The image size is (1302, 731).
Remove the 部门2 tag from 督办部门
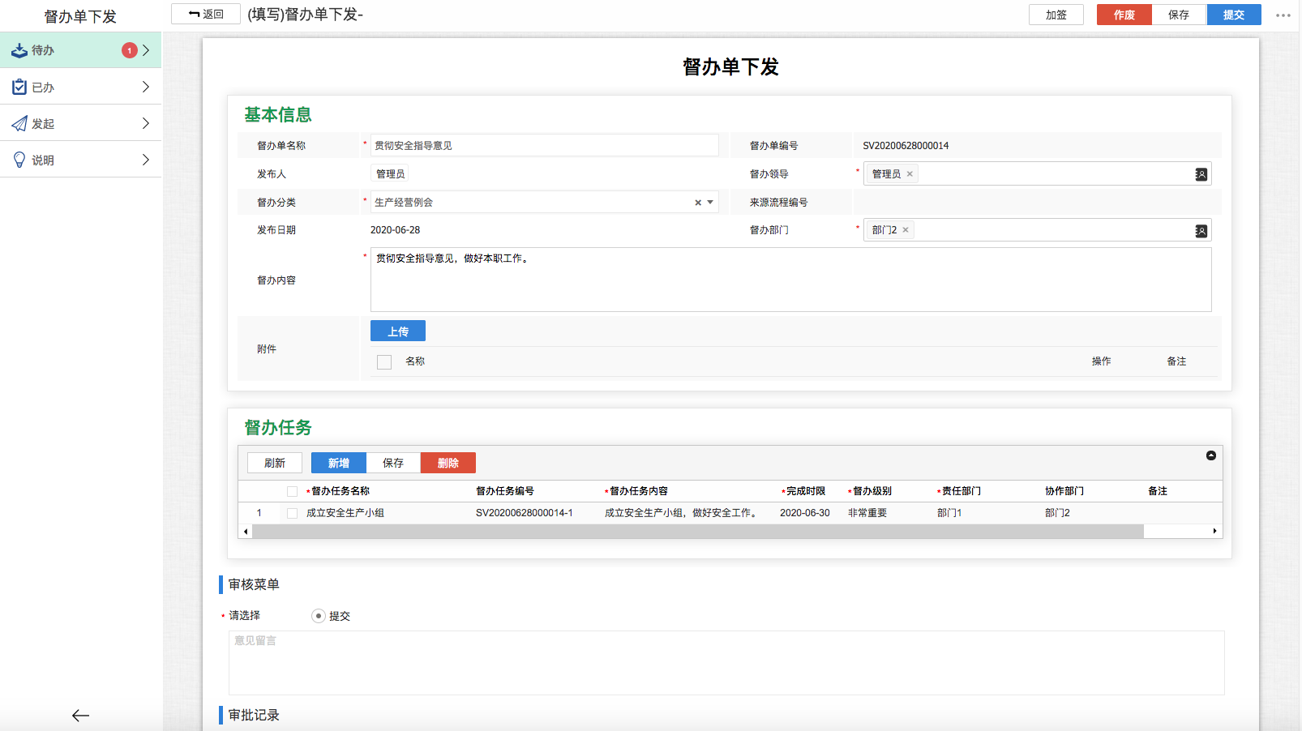(x=906, y=230)
